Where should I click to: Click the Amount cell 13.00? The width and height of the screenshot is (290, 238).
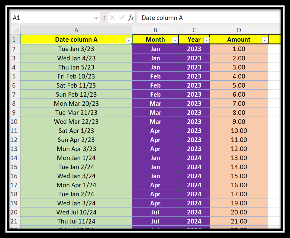point(239,158)
